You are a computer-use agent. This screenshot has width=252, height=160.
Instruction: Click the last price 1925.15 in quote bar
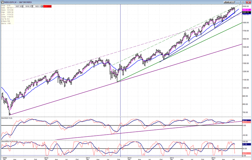pos(38,6)
